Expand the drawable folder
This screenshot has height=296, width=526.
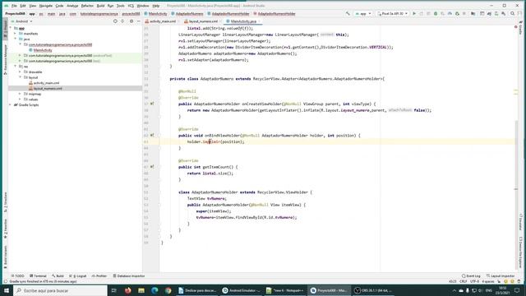coord(20,72)
